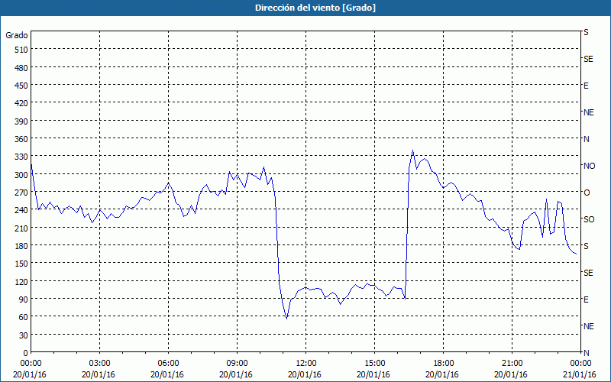Click the 'E' compass label level with 90

click(x=586, y=299)
